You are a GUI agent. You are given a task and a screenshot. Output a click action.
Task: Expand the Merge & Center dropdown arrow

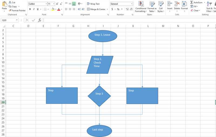point(107,9)
